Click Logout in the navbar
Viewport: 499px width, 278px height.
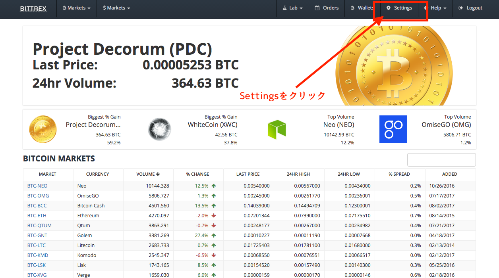[470, 8]
